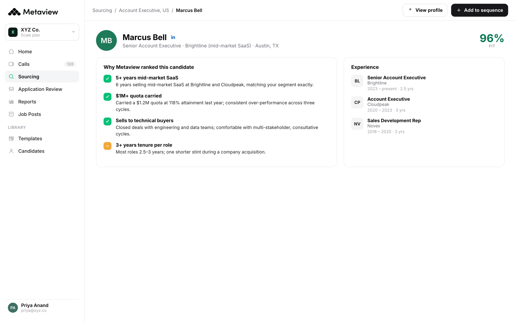Click the Add to sequence button
Viewport: 516px width, 322px height.
coord(479,10)
